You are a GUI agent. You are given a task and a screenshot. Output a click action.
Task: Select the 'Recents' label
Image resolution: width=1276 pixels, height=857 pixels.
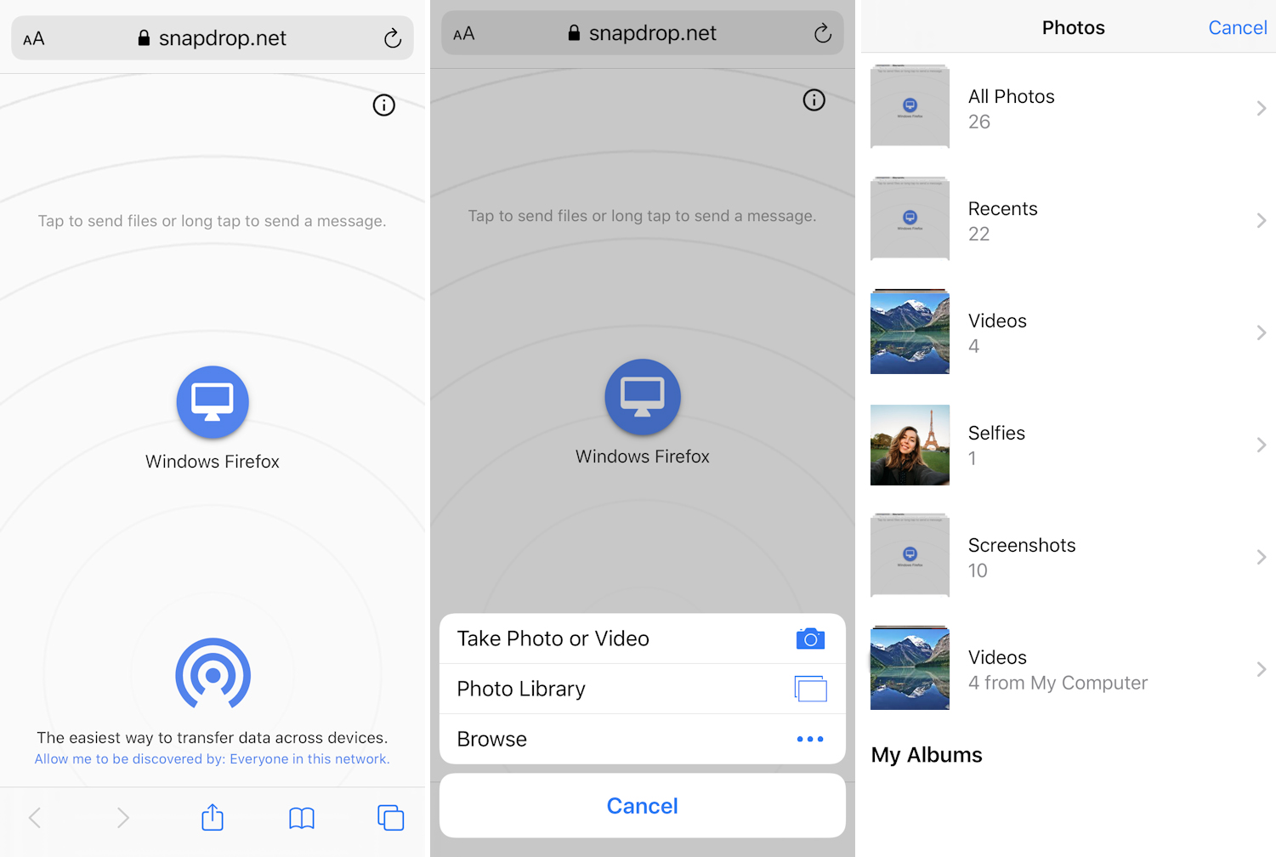click(x=1003, y=208)
